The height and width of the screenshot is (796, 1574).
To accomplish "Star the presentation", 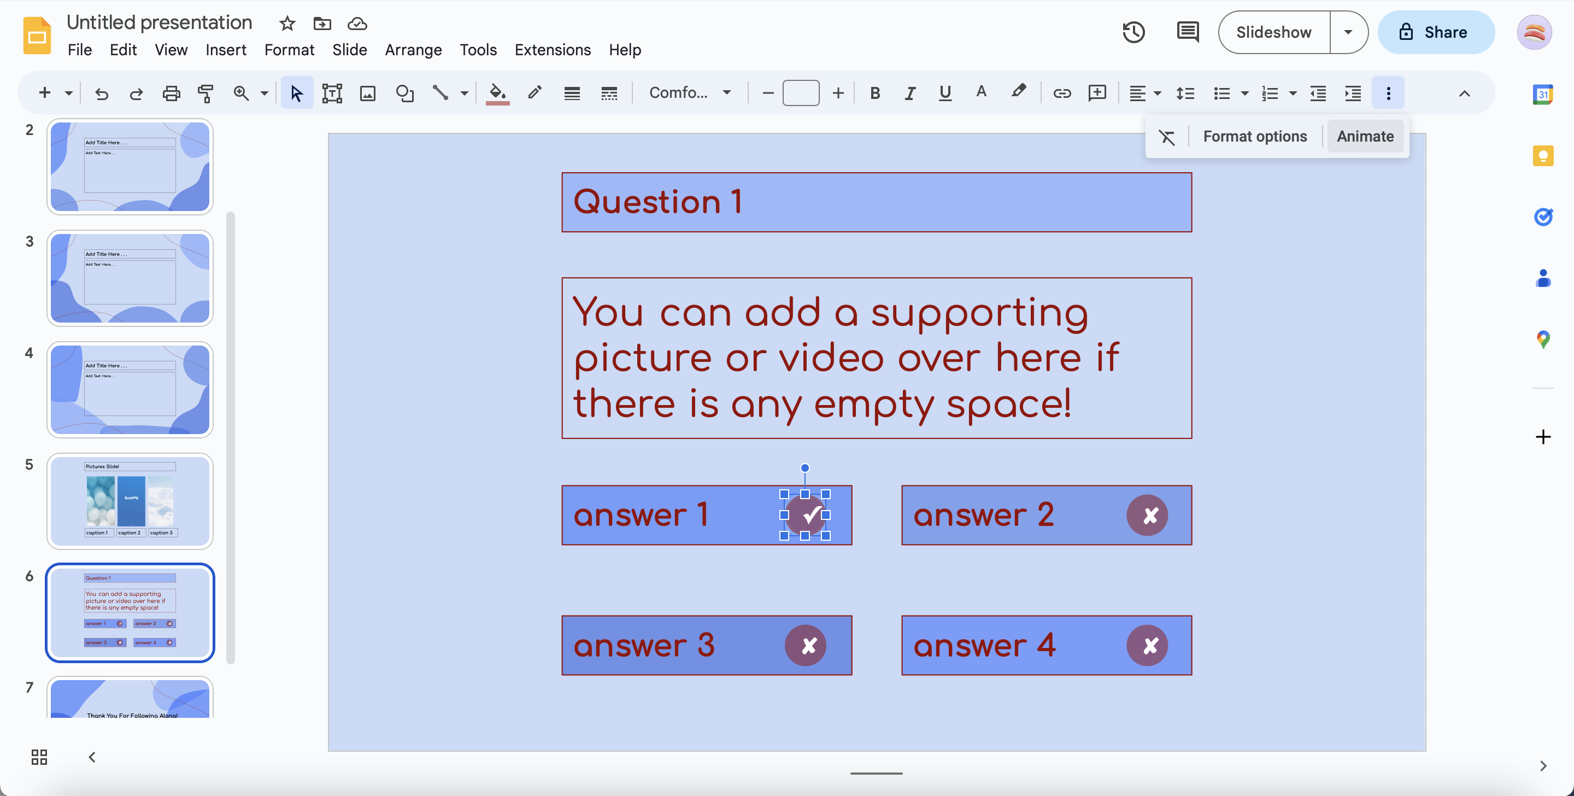I will tap(286, 23).
